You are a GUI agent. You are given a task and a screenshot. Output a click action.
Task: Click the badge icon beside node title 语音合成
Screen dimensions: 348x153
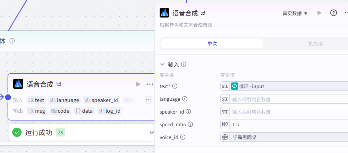[59, 84]
